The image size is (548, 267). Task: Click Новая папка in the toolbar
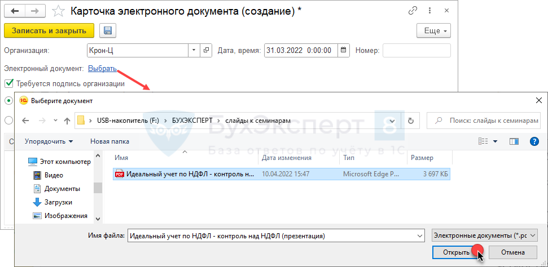coord(109,141)
